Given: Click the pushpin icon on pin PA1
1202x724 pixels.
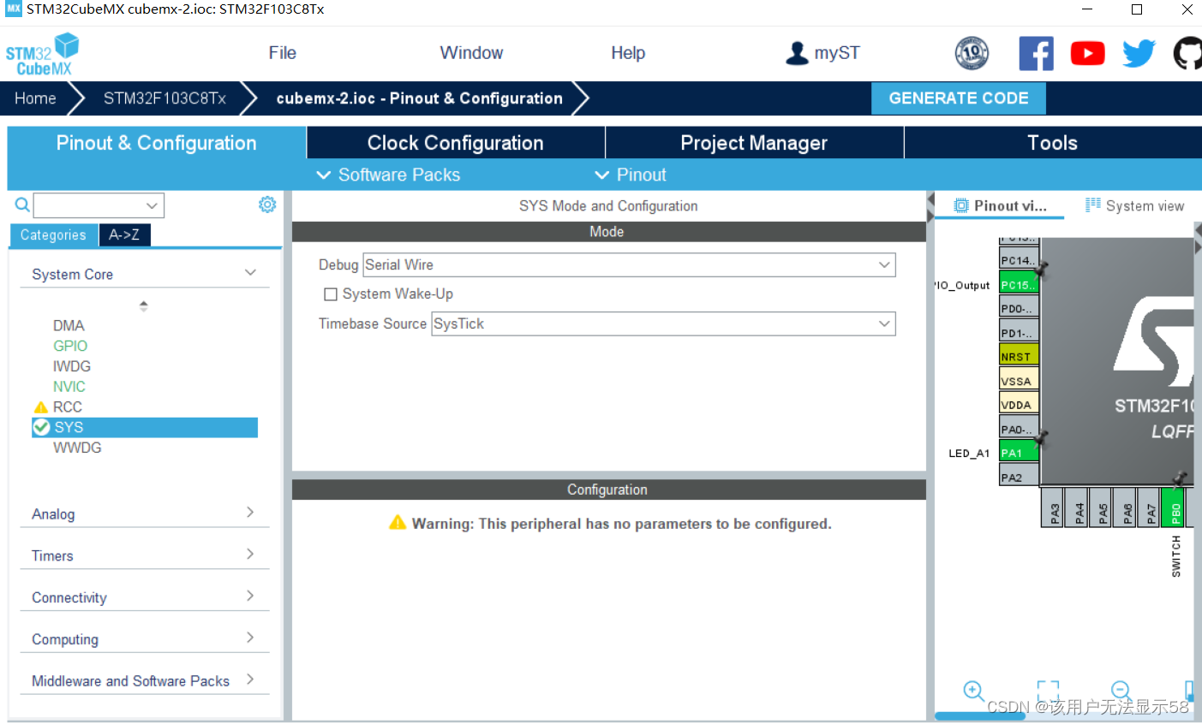Looking at the screenshot, I should pyautogui.click(x=1041, y=439).
